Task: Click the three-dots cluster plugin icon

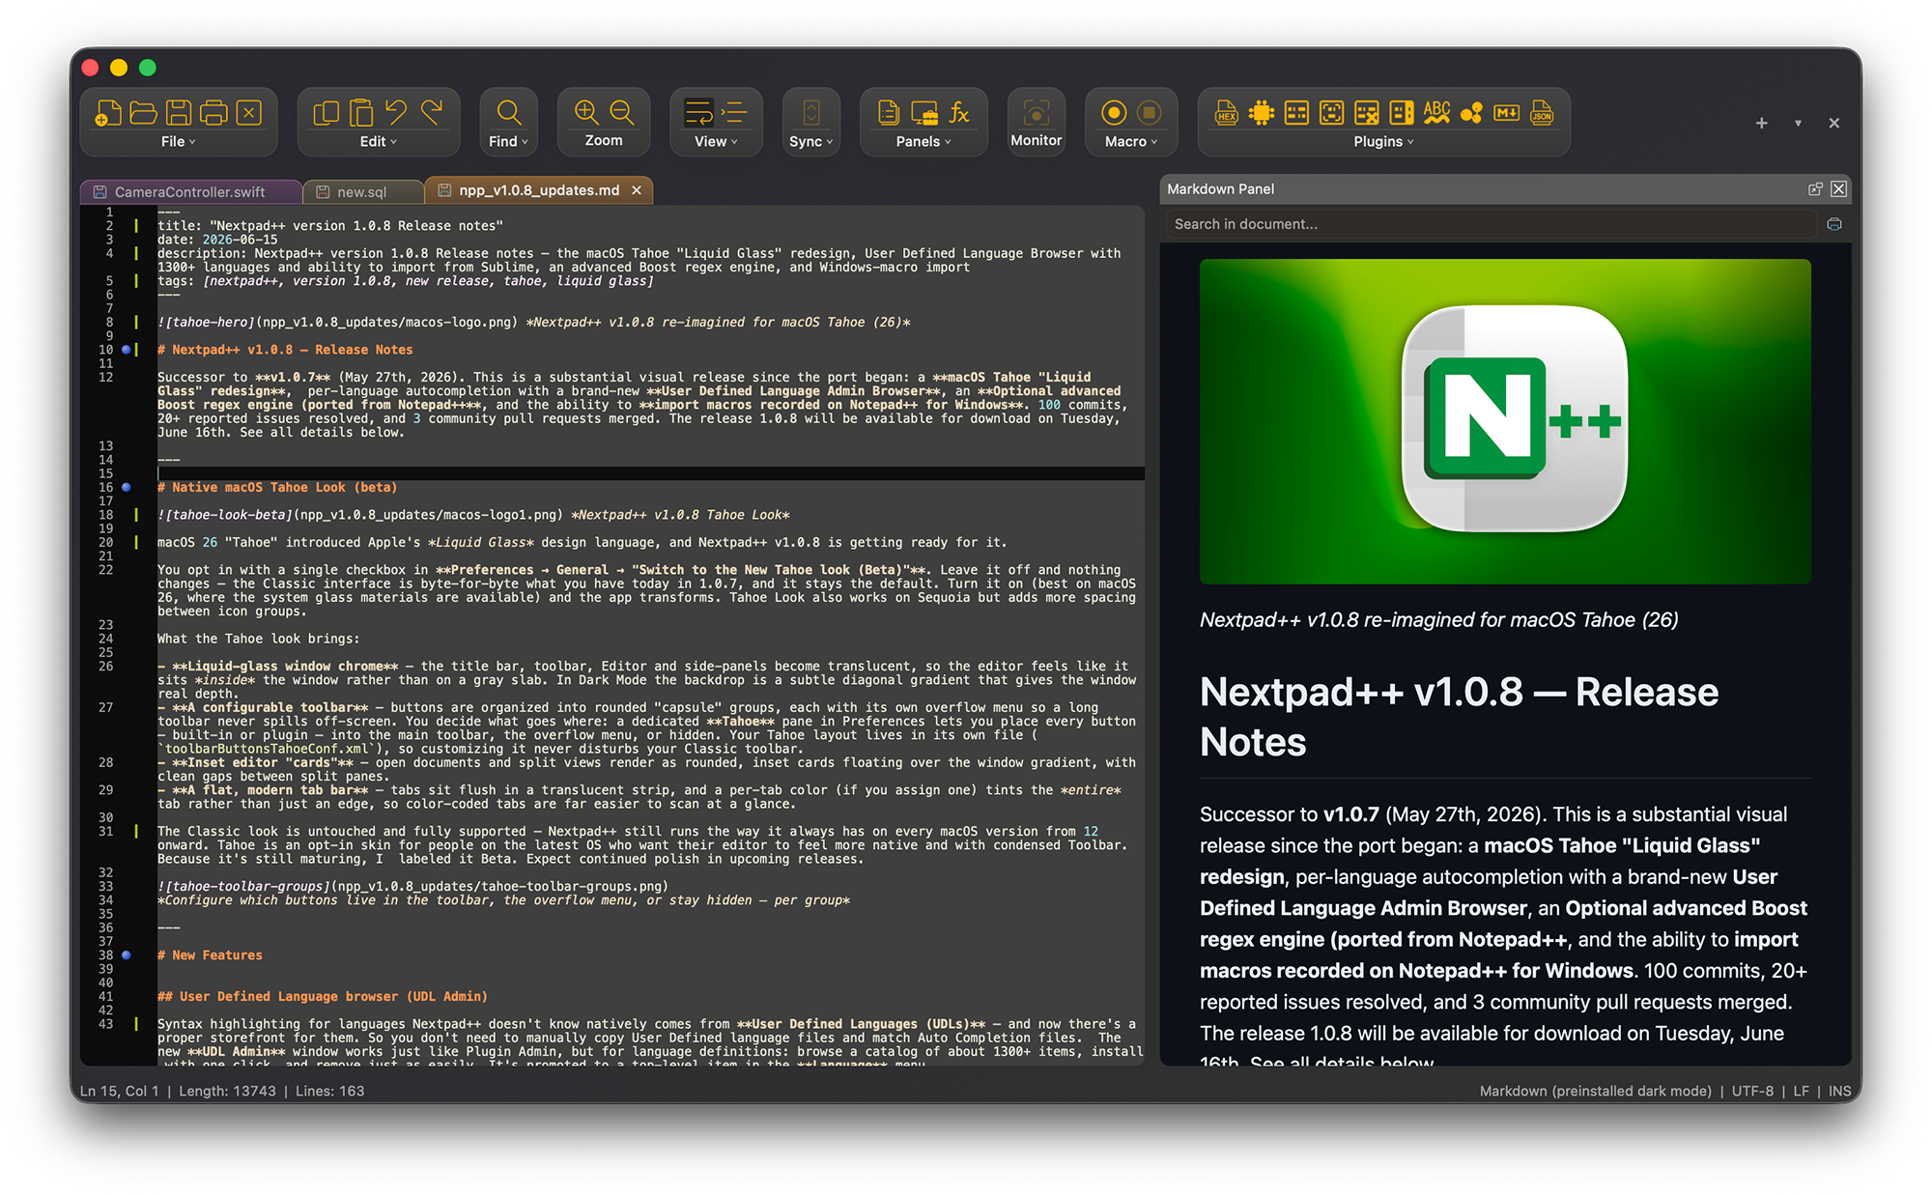Action: tap(1471, 113)
